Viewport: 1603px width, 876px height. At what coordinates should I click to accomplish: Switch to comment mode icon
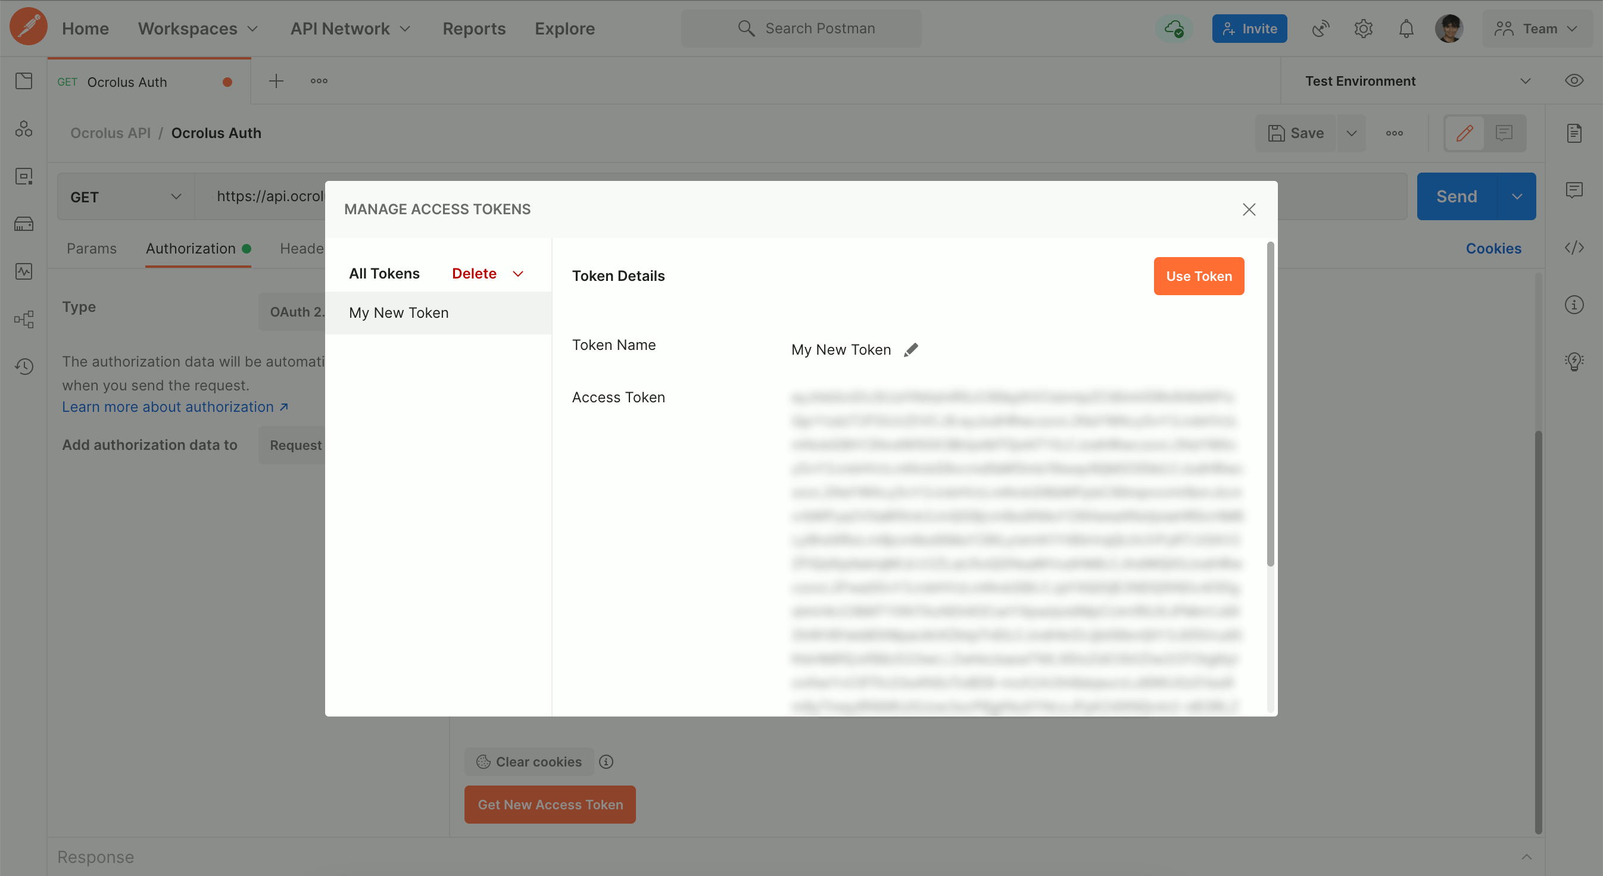1504,133
